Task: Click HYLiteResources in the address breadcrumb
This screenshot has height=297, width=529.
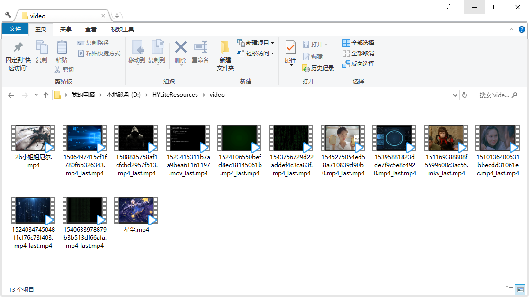Action: point(175,95)
